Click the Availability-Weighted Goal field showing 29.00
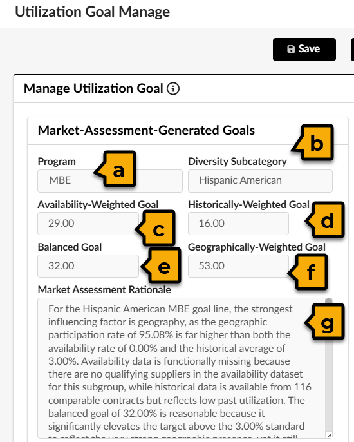Screen dimensions: 354x442 pyautogui.click(x=88, y=223)
